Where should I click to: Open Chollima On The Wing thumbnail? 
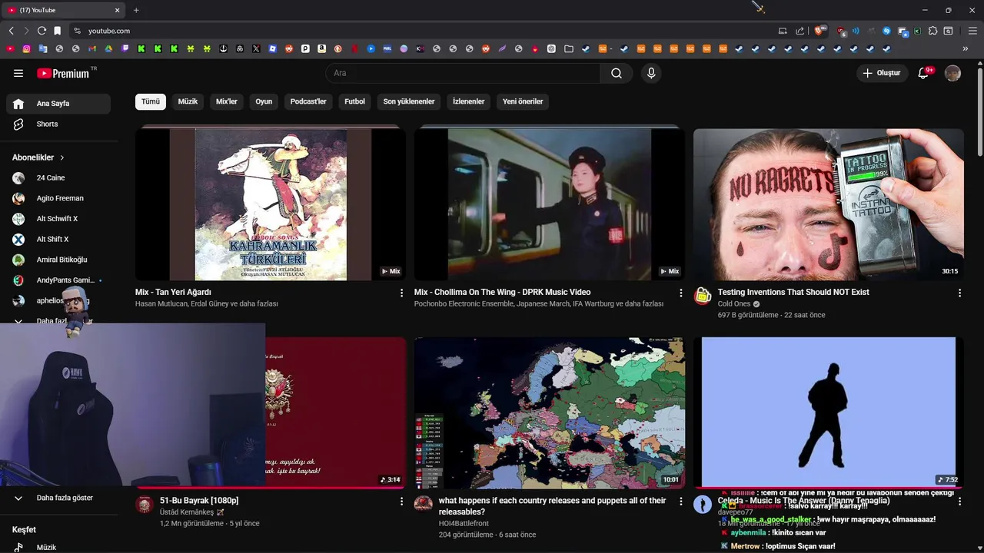(x=550, y=204)
